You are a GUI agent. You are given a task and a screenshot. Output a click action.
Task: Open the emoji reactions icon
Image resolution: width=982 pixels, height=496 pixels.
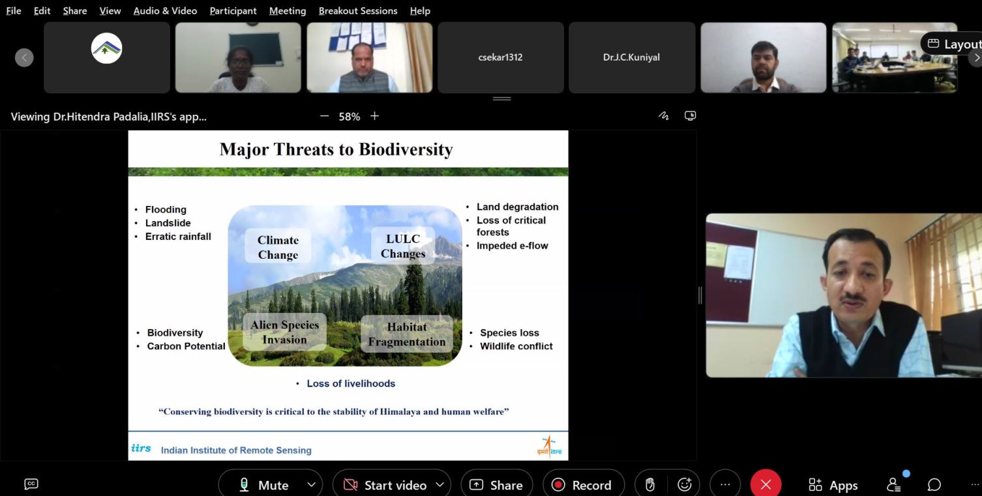tap(684, 485)
